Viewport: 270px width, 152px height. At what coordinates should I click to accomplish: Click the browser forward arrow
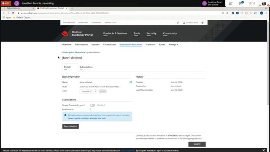click(x=8, y=13)
